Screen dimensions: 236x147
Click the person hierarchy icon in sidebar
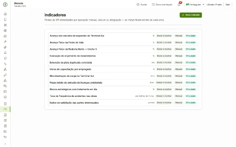pos(5,70)
